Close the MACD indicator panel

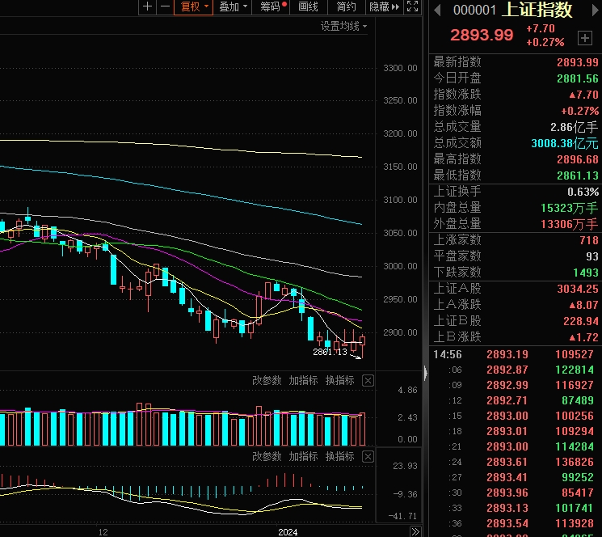[368, 456]
